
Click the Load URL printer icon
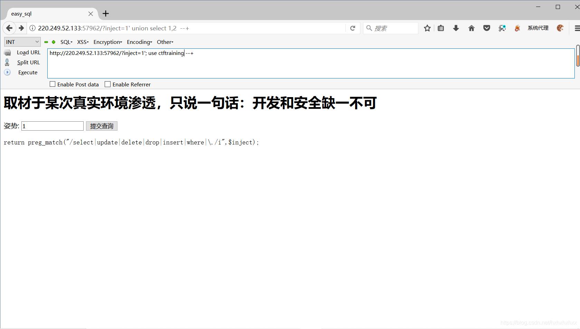coord(7,53)
